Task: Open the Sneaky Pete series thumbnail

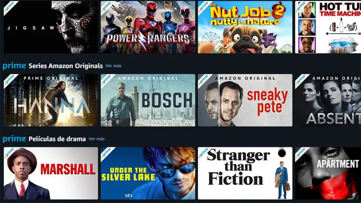Action: coord(245,100)
